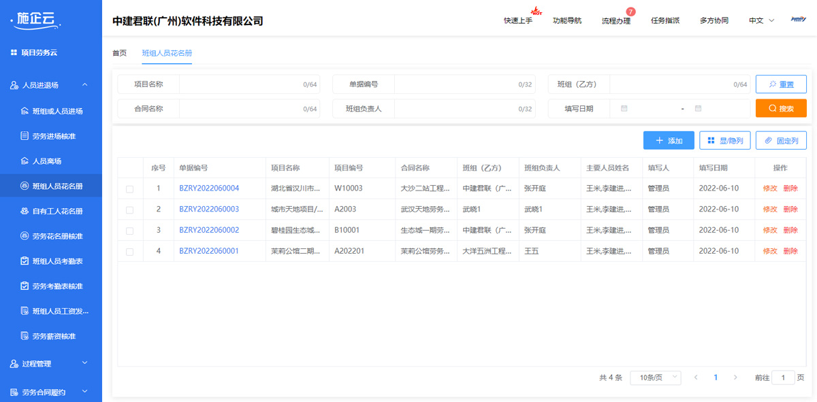Click the 班组人员花名册 sidebar icon
The width and height of the screenshot is (817, 402).
click(25, 186)
